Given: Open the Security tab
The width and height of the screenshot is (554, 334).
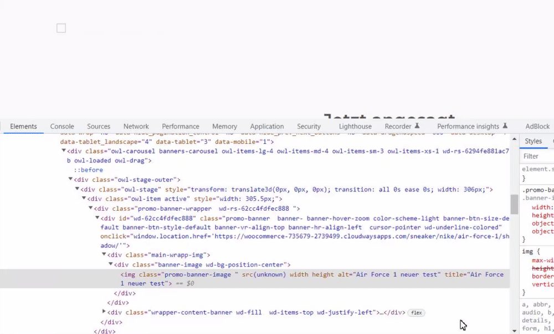Looking at the screenshot, I should [x=309, y=126].
